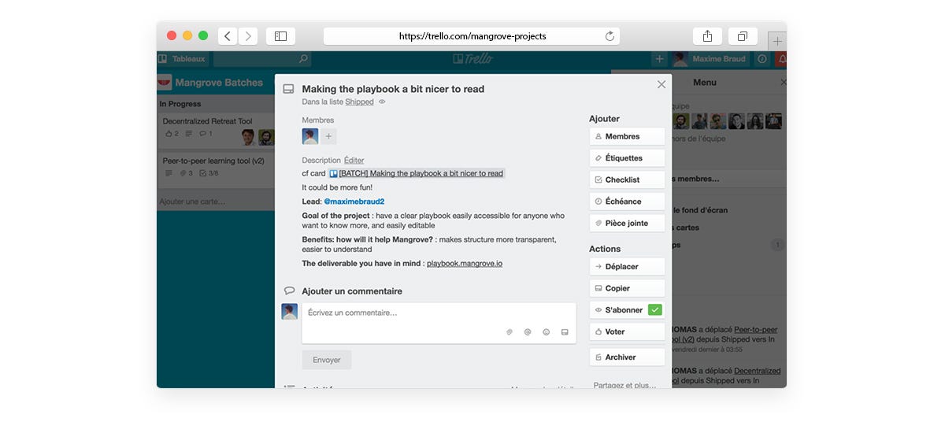Image resolution: width=945 pixels, height=422 pixels.
Task: Click the Archiver button
Action: (x=627, y=357)
